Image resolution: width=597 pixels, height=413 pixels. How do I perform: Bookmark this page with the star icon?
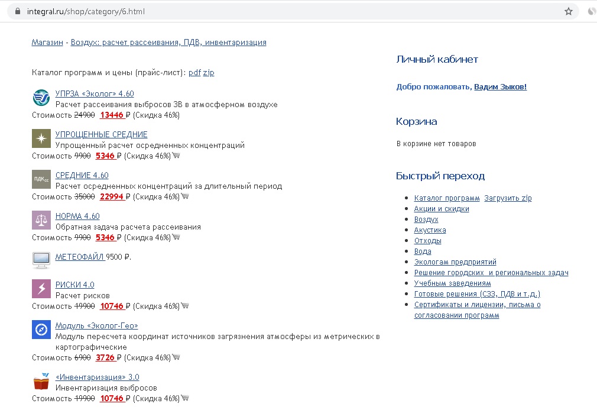569,11
